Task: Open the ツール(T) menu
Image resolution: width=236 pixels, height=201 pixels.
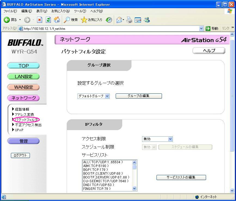Action: pyautogui.click(x=80, y=11)
